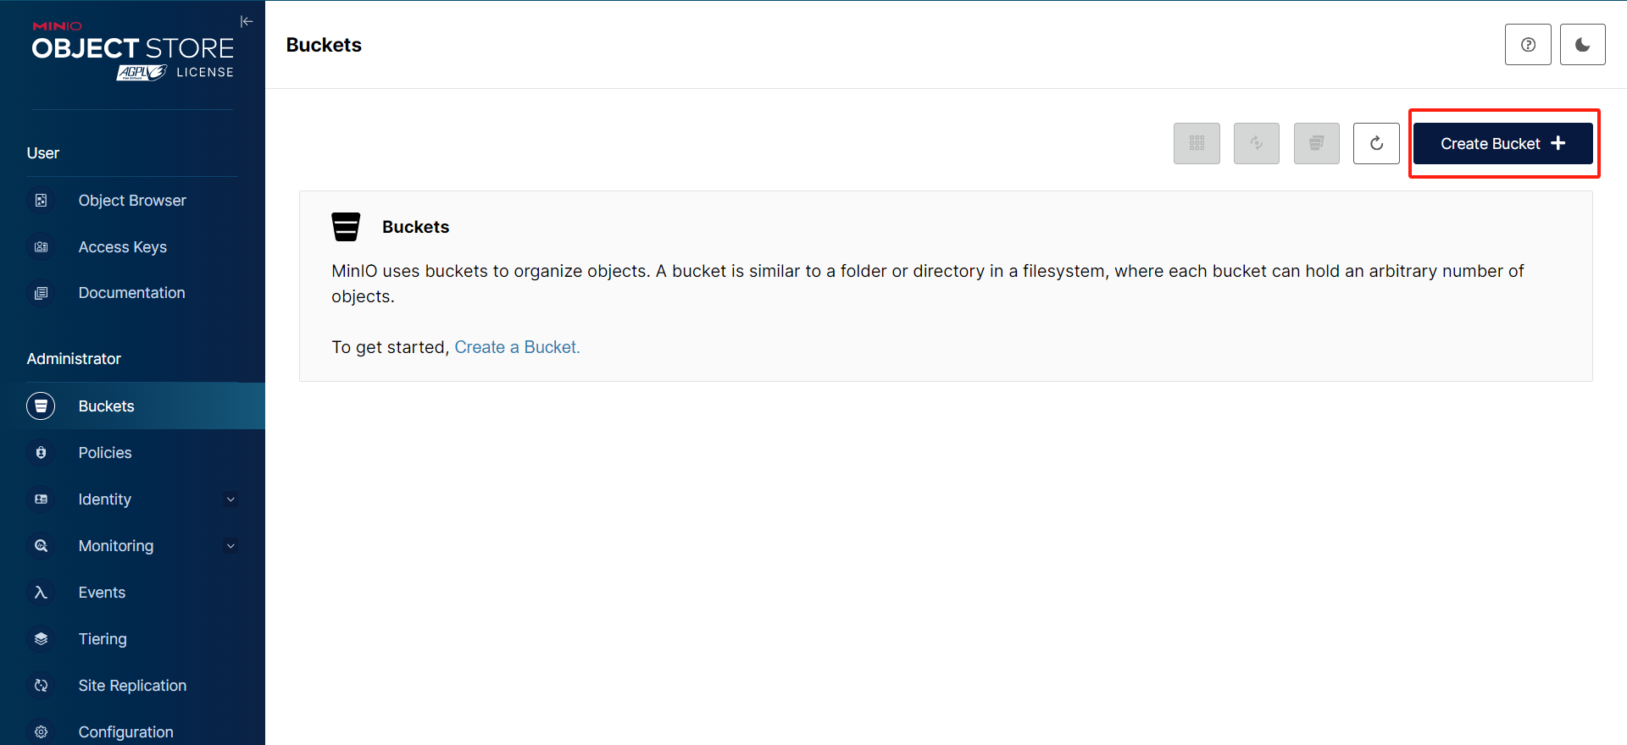The image size is (1627, 745).
Task: Expand the Monitoring submenu chevron
Action: tap(230, 546)
